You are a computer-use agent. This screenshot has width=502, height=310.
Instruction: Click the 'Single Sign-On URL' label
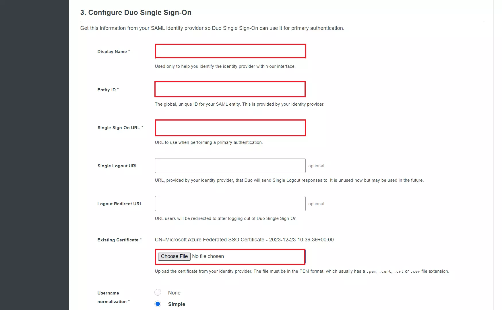click(x=120, y=128)
